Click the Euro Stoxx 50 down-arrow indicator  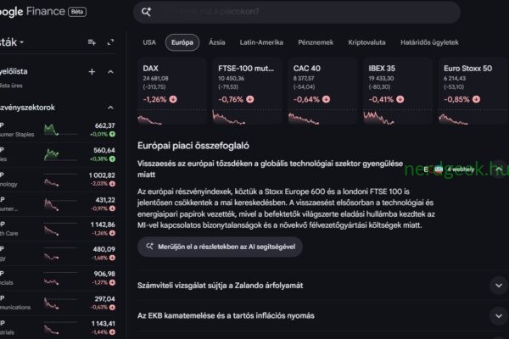(x=476, y=99)
